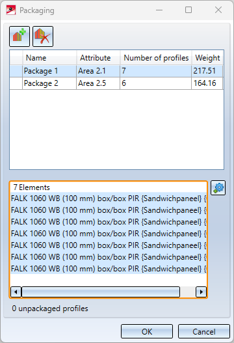
Task: Click the right arrow of horizontal scrollbar
Action: 201,292
